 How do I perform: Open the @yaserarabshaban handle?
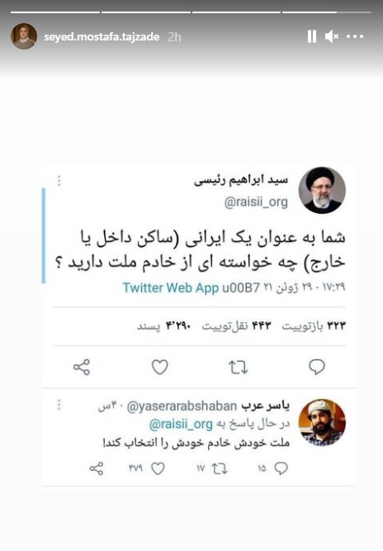coord(182,406)
